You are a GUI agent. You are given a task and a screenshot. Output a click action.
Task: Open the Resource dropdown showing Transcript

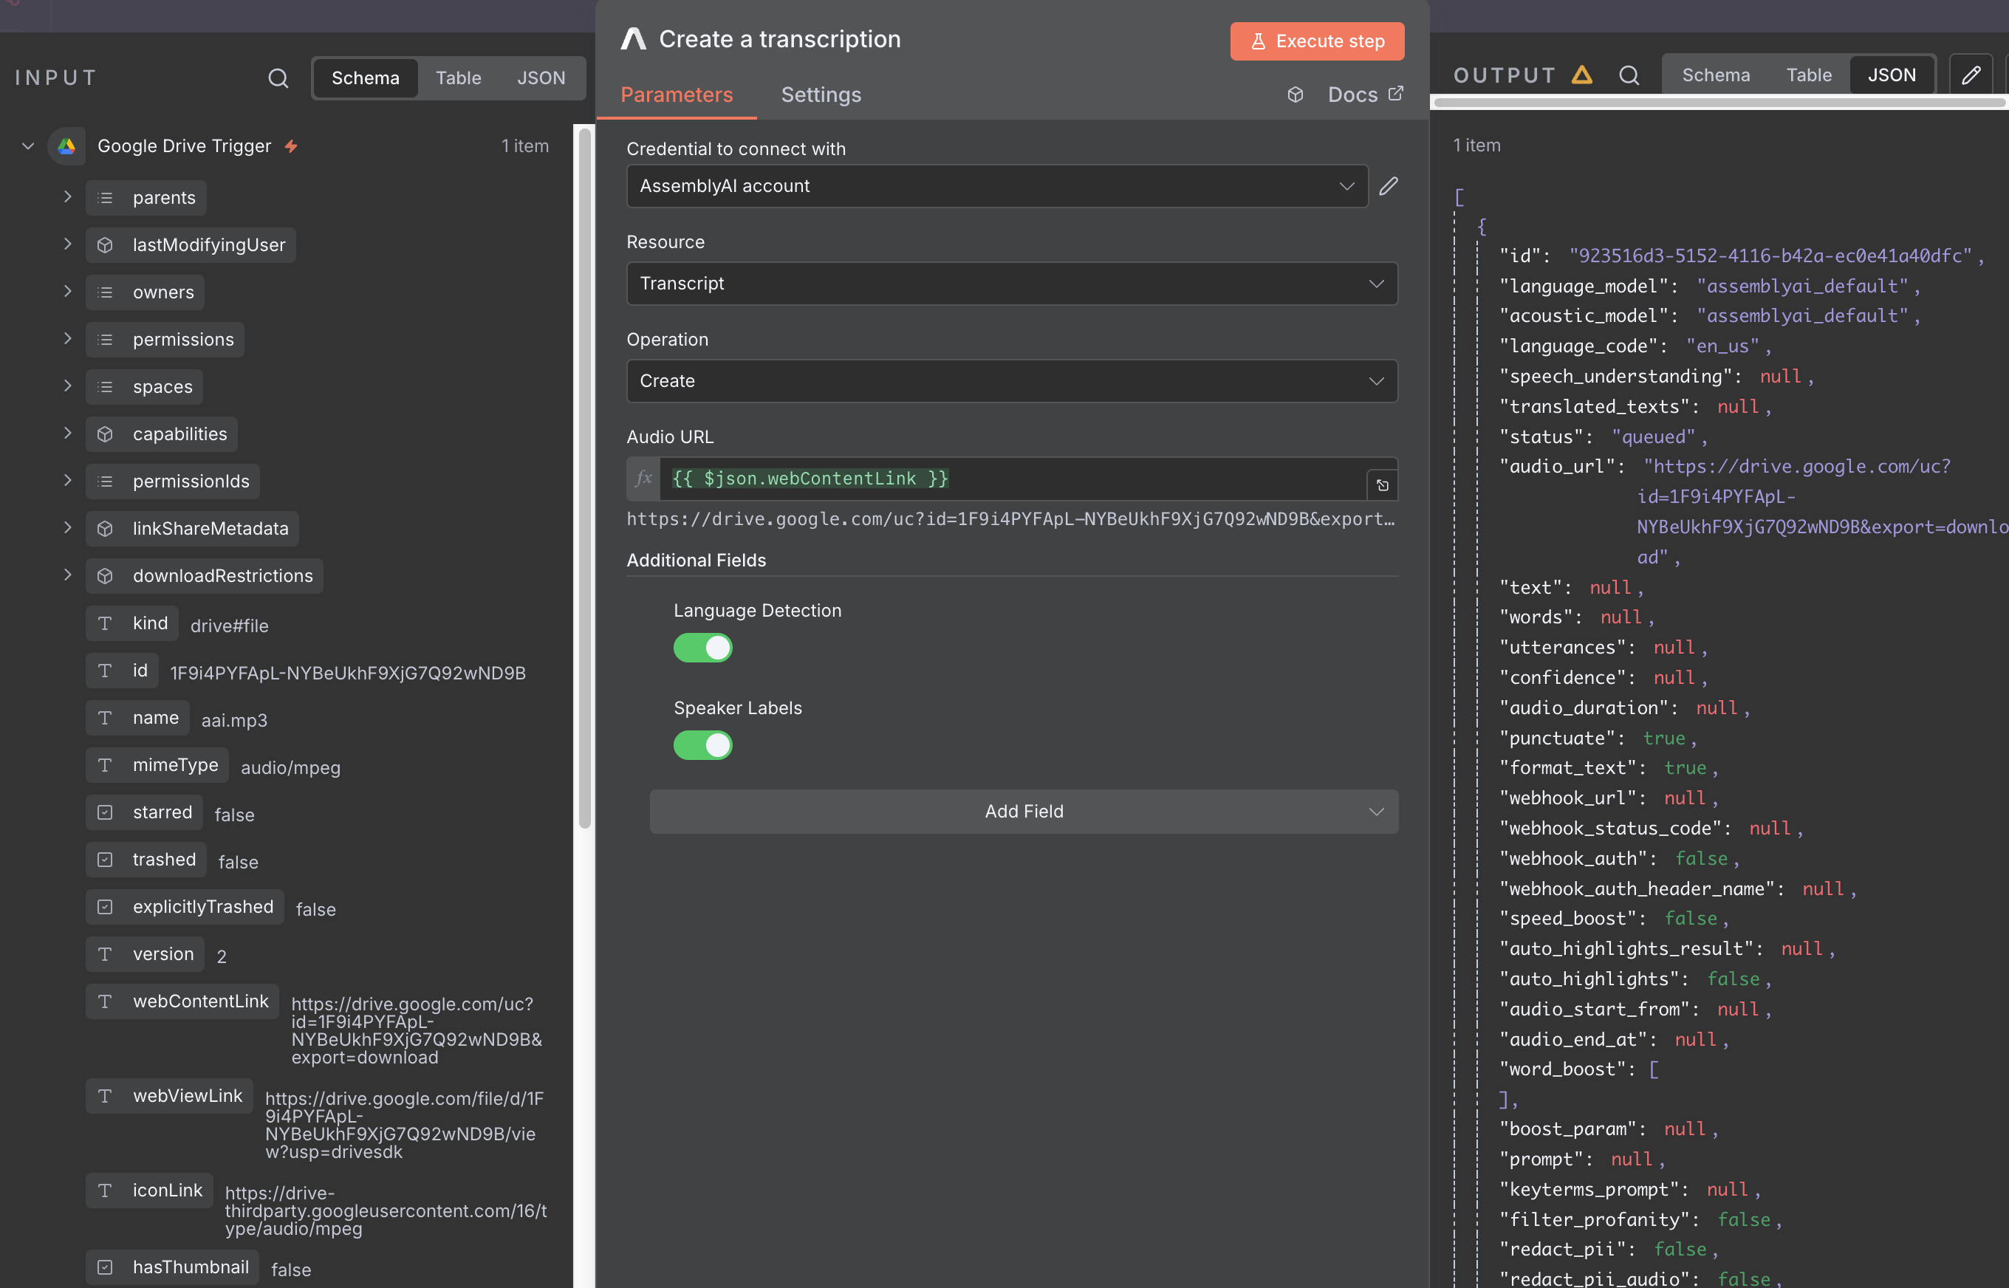tap(1011, 284)
